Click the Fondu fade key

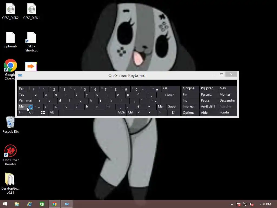click(227, 112)
